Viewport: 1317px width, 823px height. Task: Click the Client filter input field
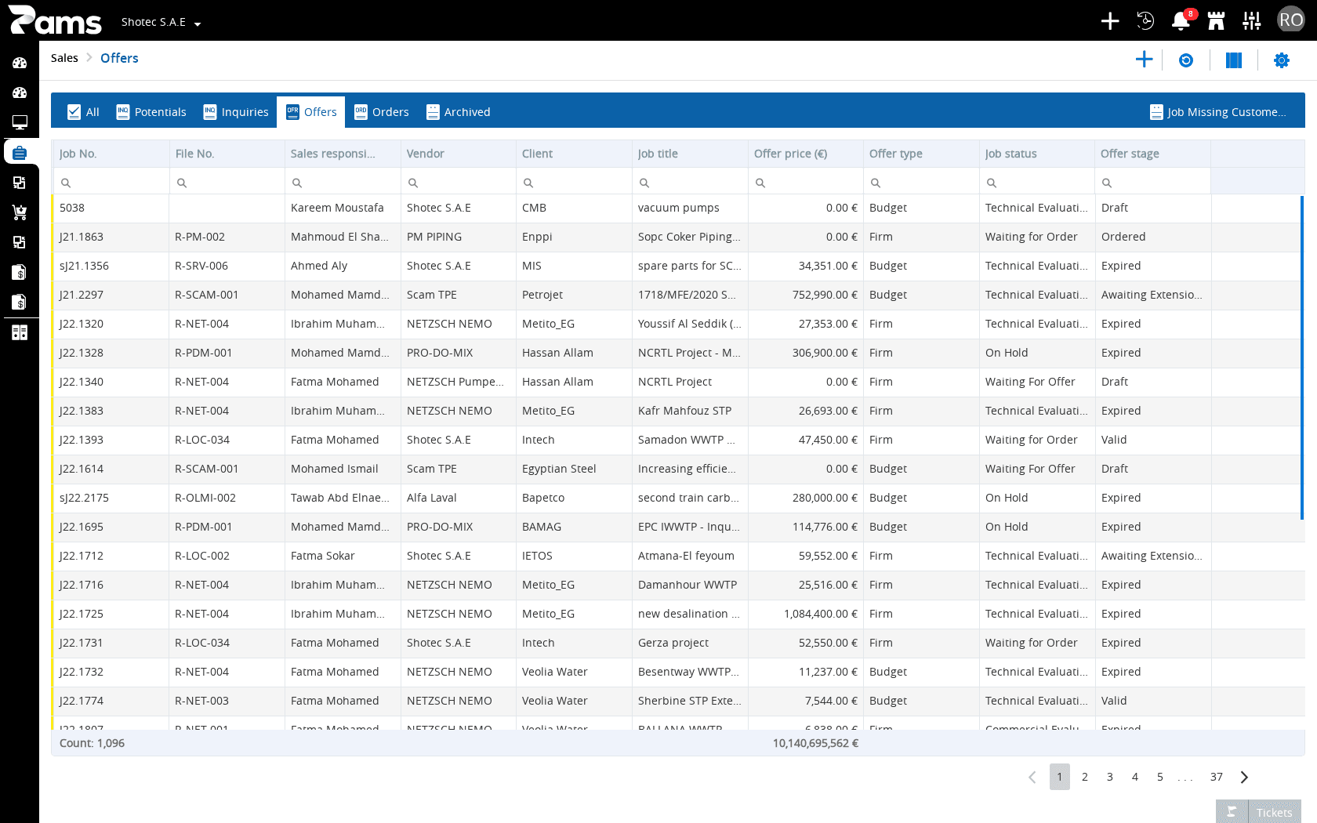[x=574, y=183]
